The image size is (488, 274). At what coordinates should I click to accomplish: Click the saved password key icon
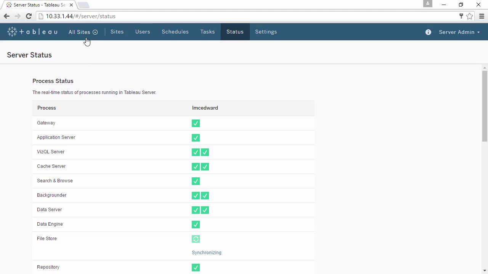click(x=461, y=16)
